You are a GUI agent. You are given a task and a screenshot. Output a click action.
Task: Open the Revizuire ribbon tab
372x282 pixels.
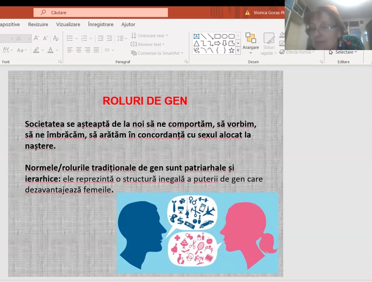pyautogui.click(x=38, y=24)
